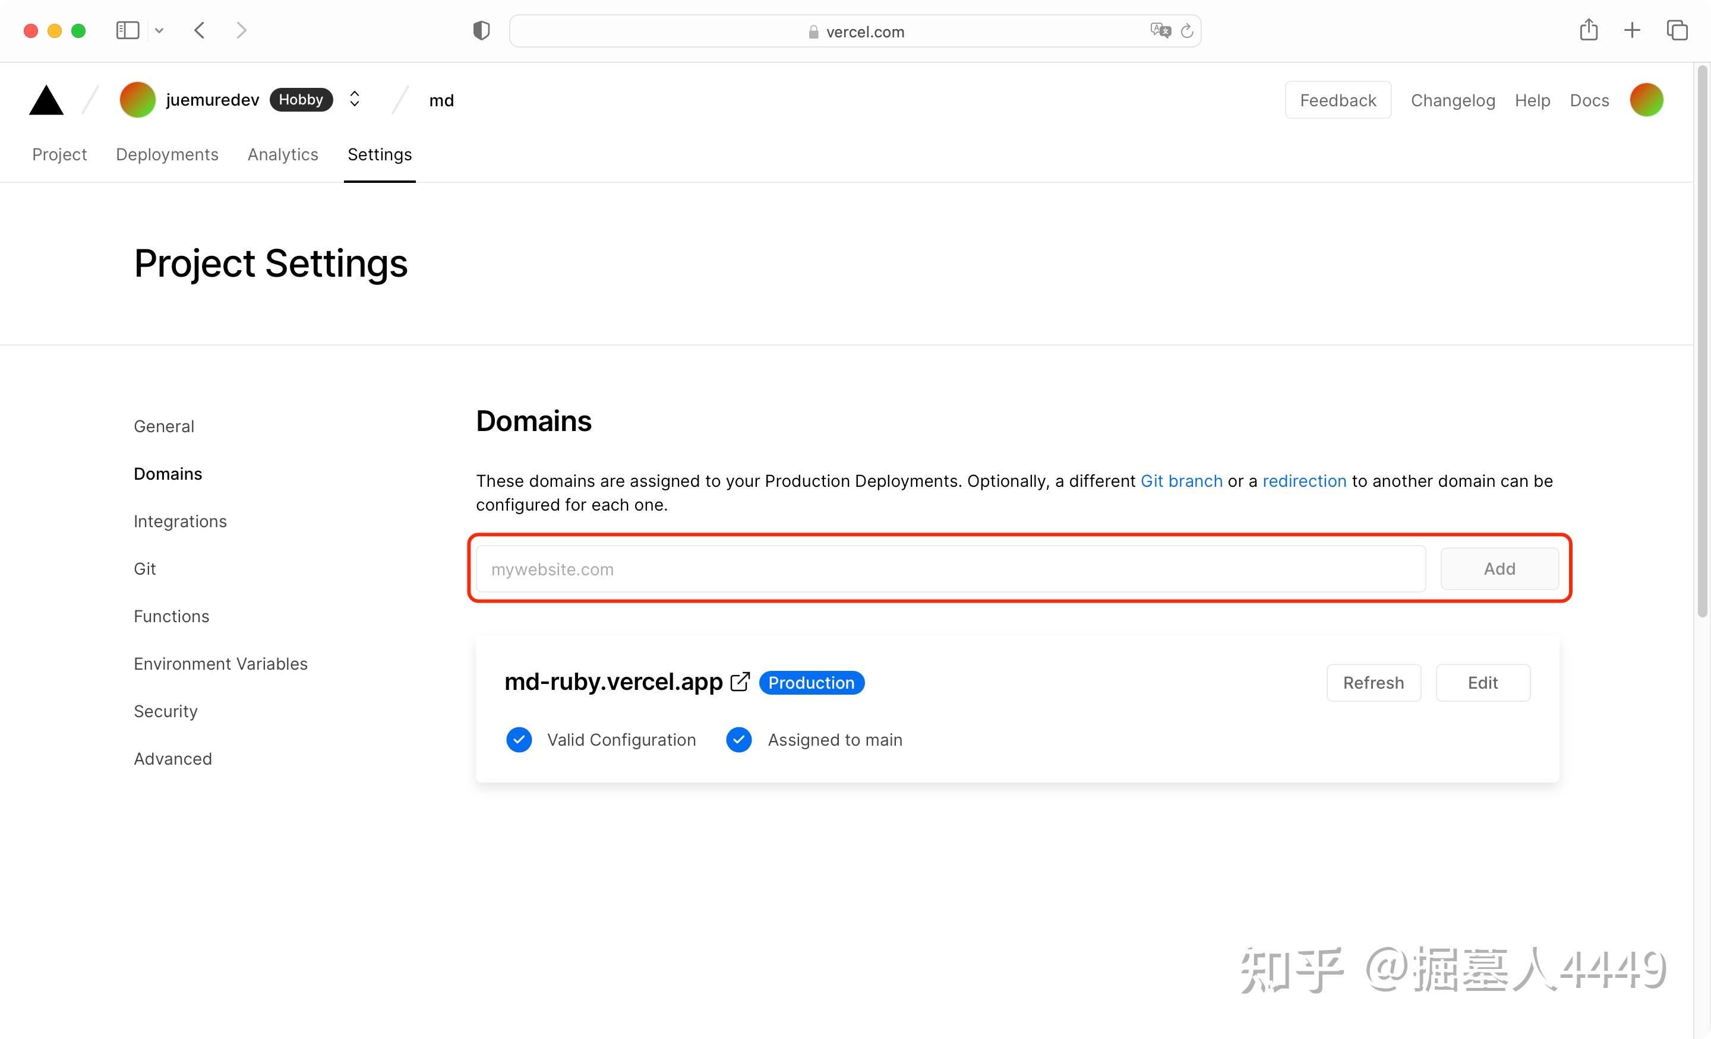This screenshot has height=1039, width=1711.
Task: Open the juemuredev team avatar
Action: [x=137, y=99]
